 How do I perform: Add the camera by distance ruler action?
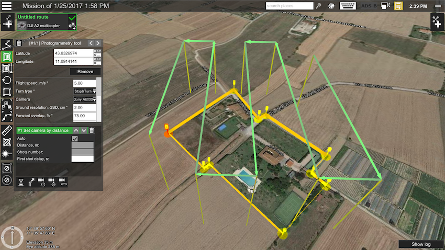(62, 182)
